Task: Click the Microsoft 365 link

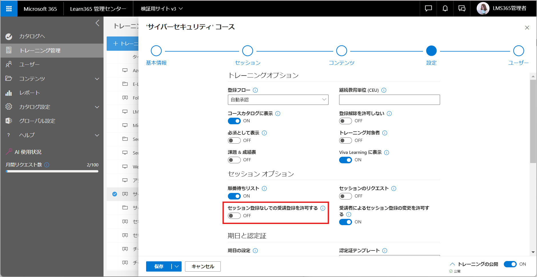Action: [40, 9]
